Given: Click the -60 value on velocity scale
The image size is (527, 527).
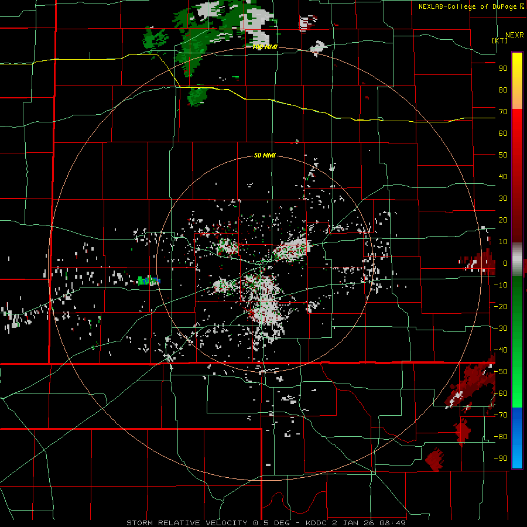Looking at the screenshot, I should pyautogui.click(x=501, y=393).
